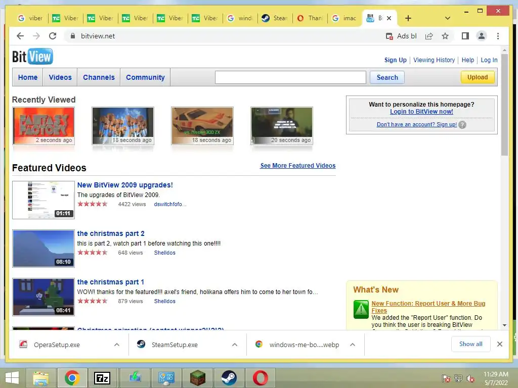Image resolution: width=518 pixels, height=388 pixels.
Task: Open the Channels navigation item
Action: [x=99, y=77]
